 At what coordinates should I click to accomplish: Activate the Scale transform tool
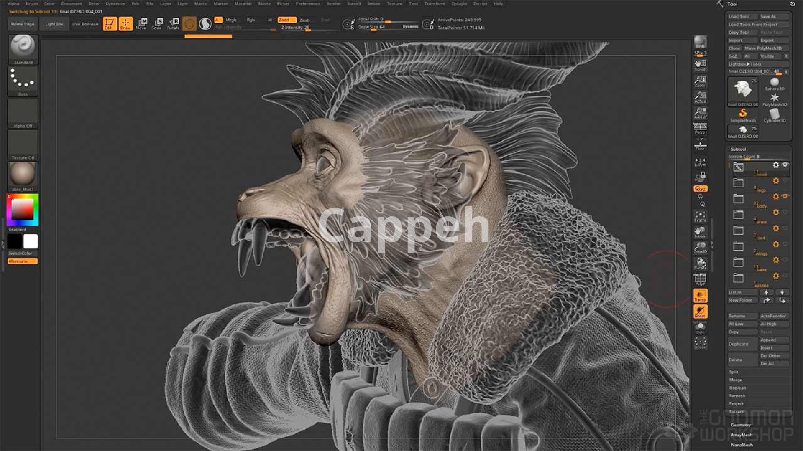[157, 23]
